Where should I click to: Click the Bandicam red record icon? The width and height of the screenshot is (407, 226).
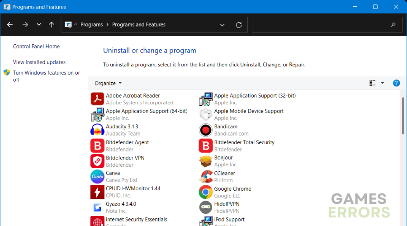(205, 130)
